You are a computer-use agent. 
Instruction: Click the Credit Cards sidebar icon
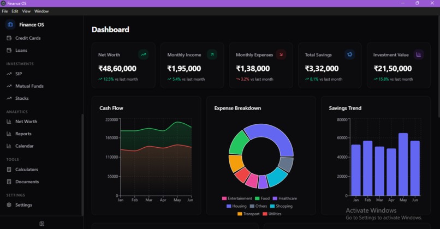pos(9,38)
